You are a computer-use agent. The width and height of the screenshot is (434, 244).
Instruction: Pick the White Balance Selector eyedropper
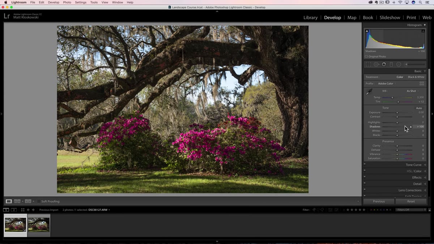(369, 92)
